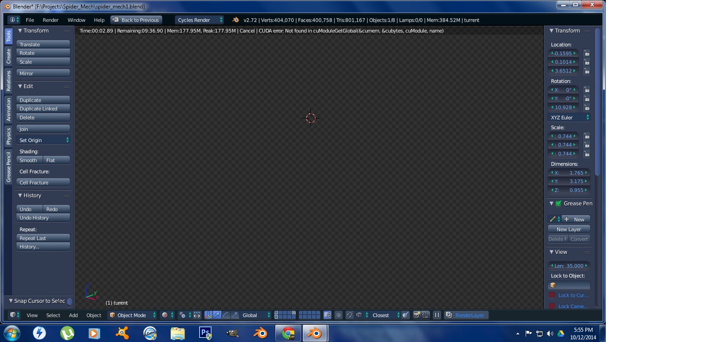Toggle the Grease Pencil checkbox
This screenshot has height=342, width=702.
[x=558, y=204]
